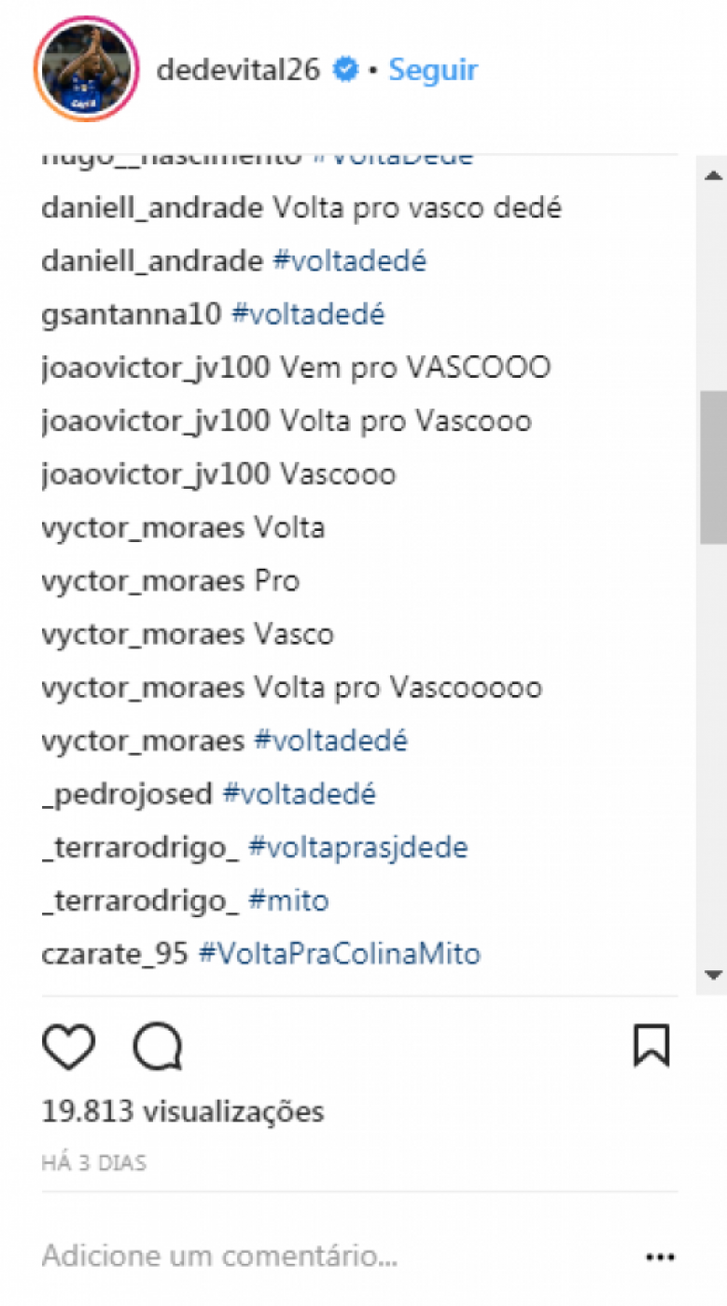The width and height of the screenshot is (727, 1306).
Task: Open the #voltaprasjdede hashtag
Action: [358, 848]
